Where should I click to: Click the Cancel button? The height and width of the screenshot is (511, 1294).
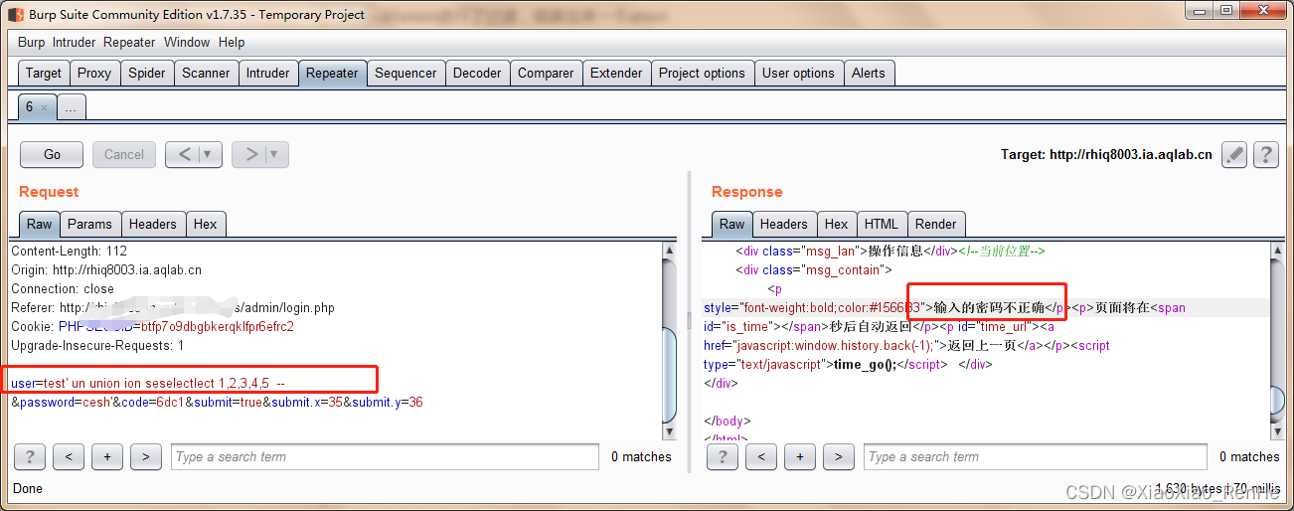click(x=124, y=154)
